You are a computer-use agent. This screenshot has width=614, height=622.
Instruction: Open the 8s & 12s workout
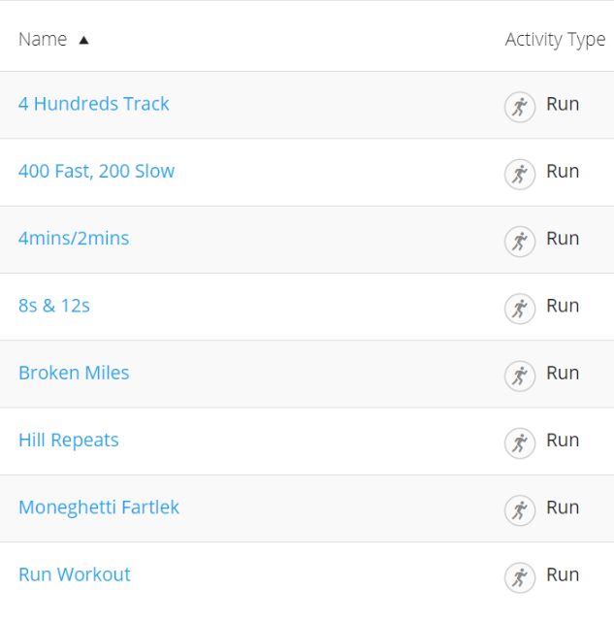pos(54,306)
